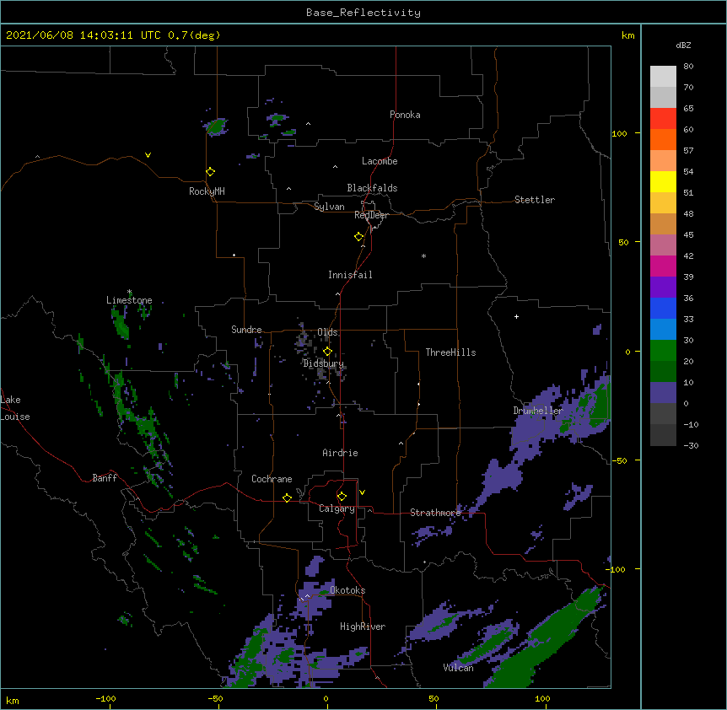Click the -30 dBZ value in the legend
This screenshot has width=727, height=710.
[691, 446]
